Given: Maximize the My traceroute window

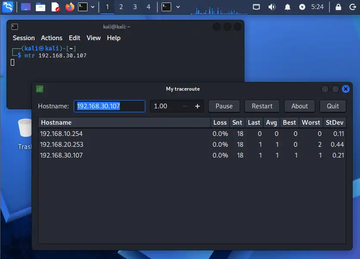Looking at the screenshot, I should (x=335, y=89).
